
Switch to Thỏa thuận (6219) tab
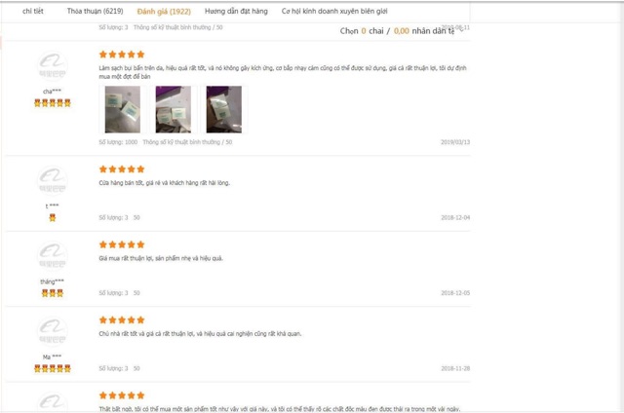pyautogui.click(x=95, y=11)
